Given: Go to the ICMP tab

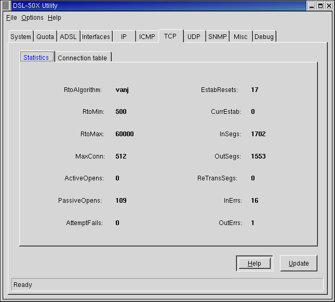Looking at the screenshot, I should pyautogui.click(x=147, y=36).
